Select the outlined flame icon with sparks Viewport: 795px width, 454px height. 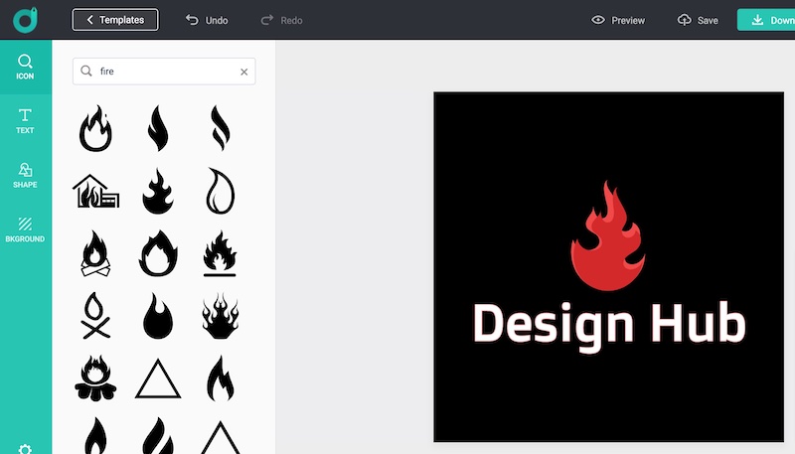pos(95,128)
